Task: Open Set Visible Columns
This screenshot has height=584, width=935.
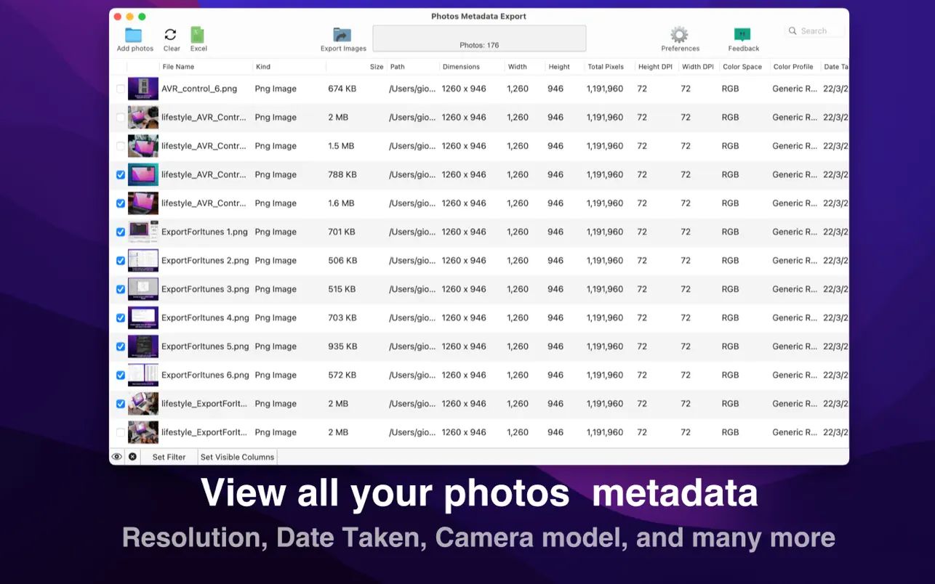Action: coord(237,456)
